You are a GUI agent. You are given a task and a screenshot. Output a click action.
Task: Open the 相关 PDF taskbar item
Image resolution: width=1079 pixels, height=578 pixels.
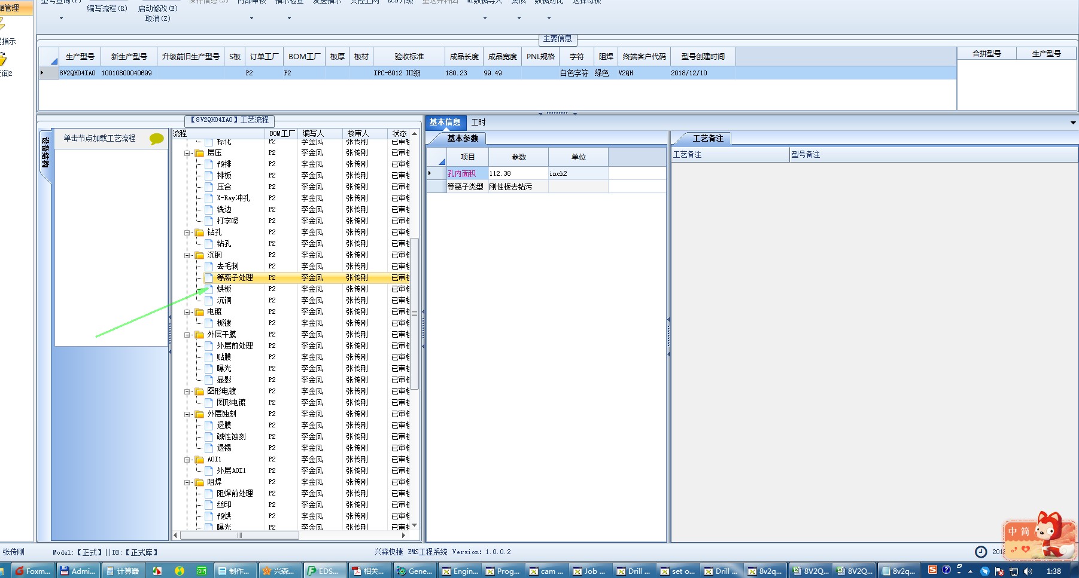(x=369, y=571)
